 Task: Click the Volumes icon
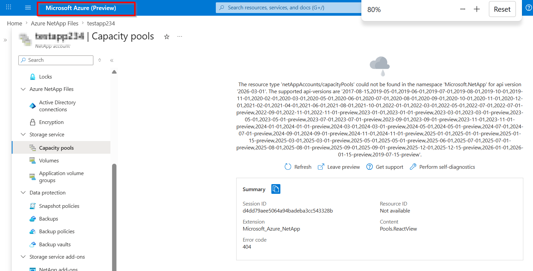[x=33, y=161]
